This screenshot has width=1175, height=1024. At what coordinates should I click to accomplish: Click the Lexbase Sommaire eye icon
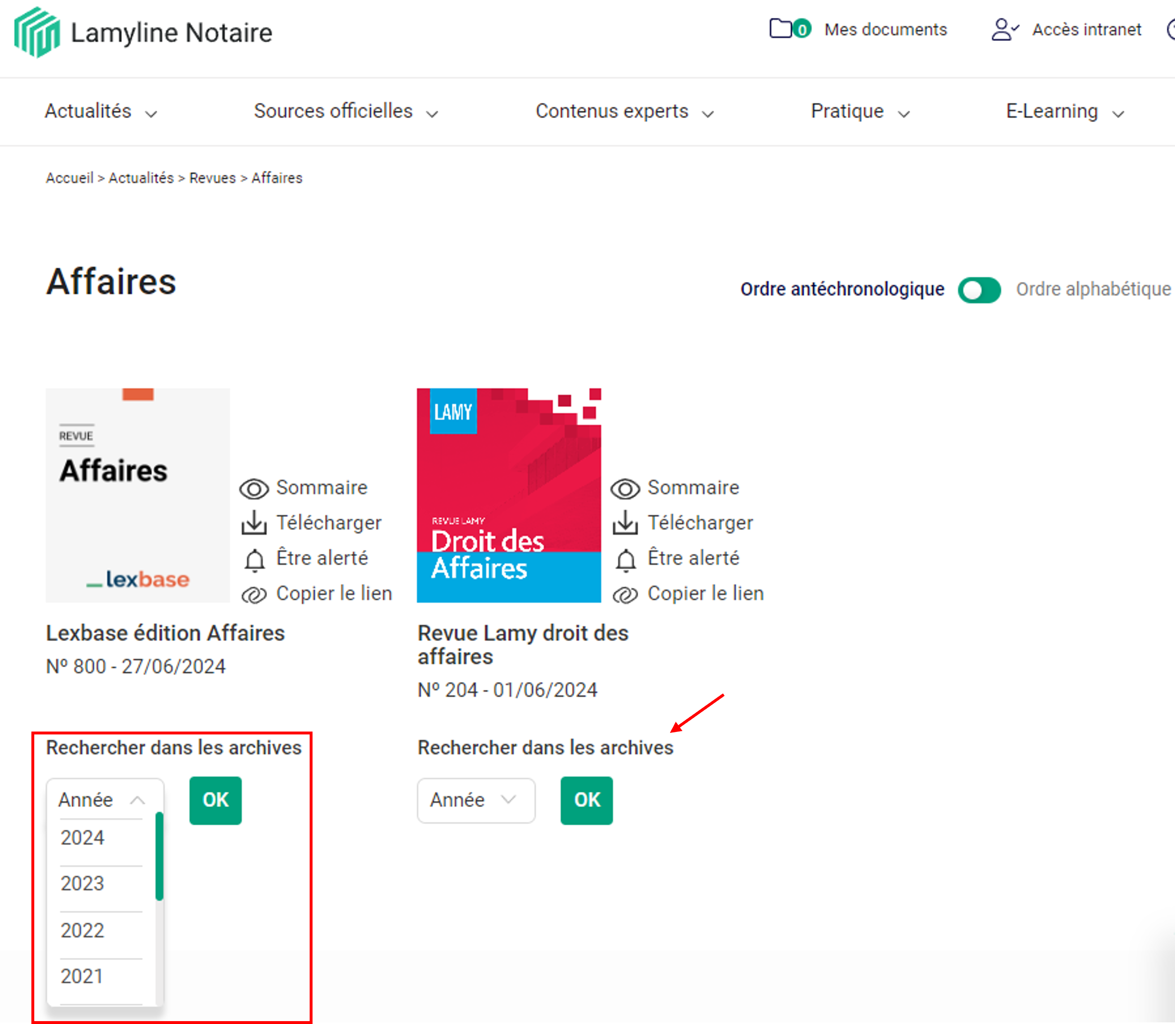(253, 489)
